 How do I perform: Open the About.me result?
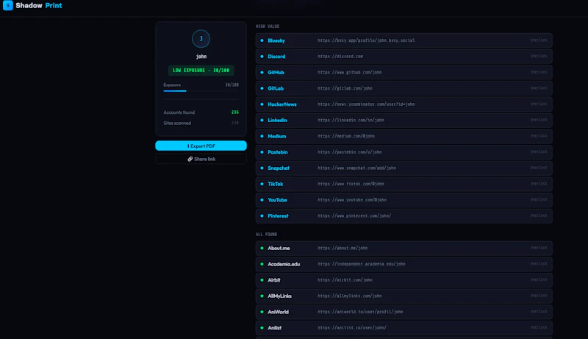point(404,249)
